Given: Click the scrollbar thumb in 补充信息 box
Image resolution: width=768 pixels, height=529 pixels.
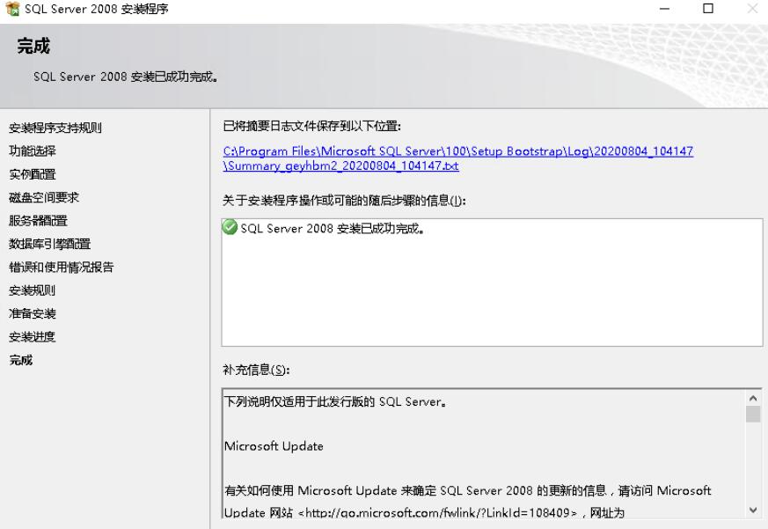Looking at the screenshot, I should [753, 414].
